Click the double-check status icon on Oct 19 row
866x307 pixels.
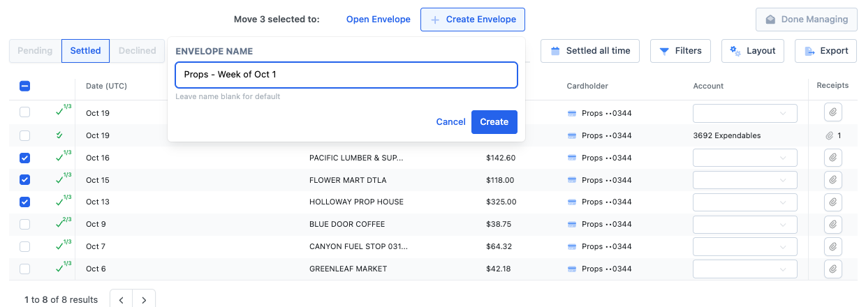(x=59, y=135)
